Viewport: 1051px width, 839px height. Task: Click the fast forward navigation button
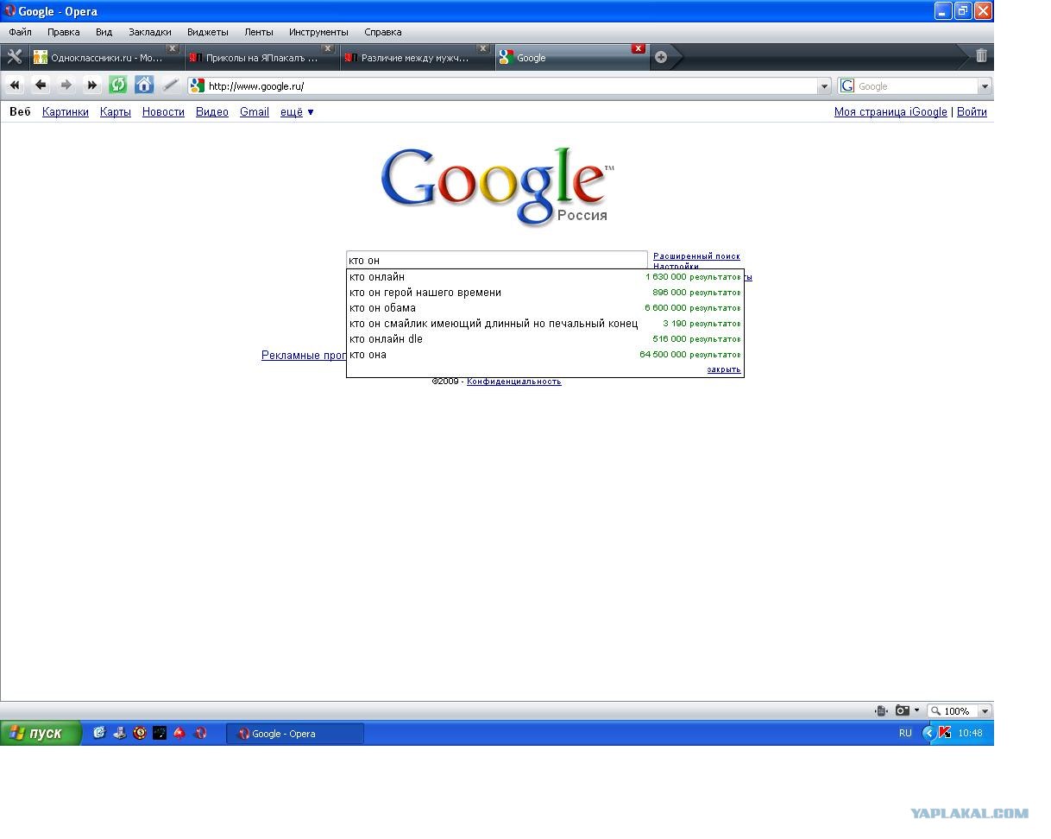tap(92, 85)
